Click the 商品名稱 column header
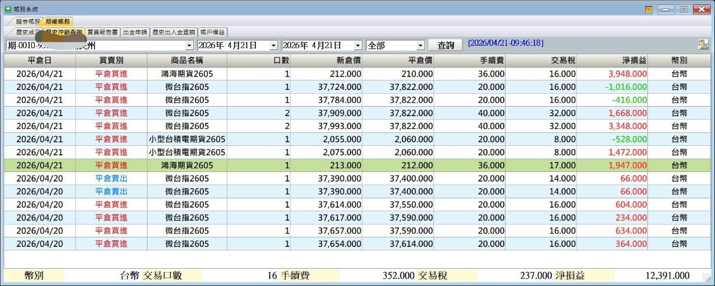 point(187,60)
